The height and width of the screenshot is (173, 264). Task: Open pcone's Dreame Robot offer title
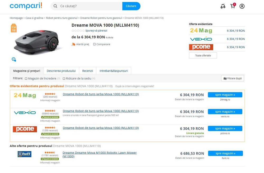(x=101, y=128)
